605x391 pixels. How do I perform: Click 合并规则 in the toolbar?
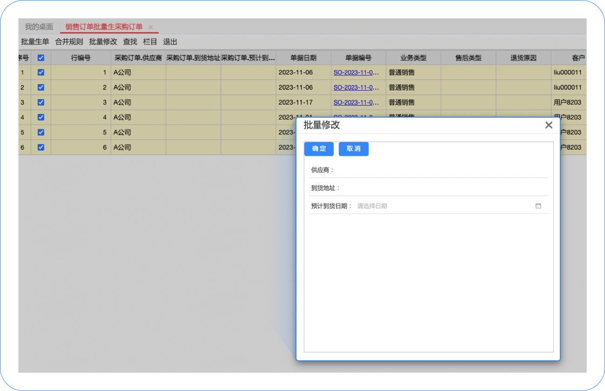click(69, 42)
